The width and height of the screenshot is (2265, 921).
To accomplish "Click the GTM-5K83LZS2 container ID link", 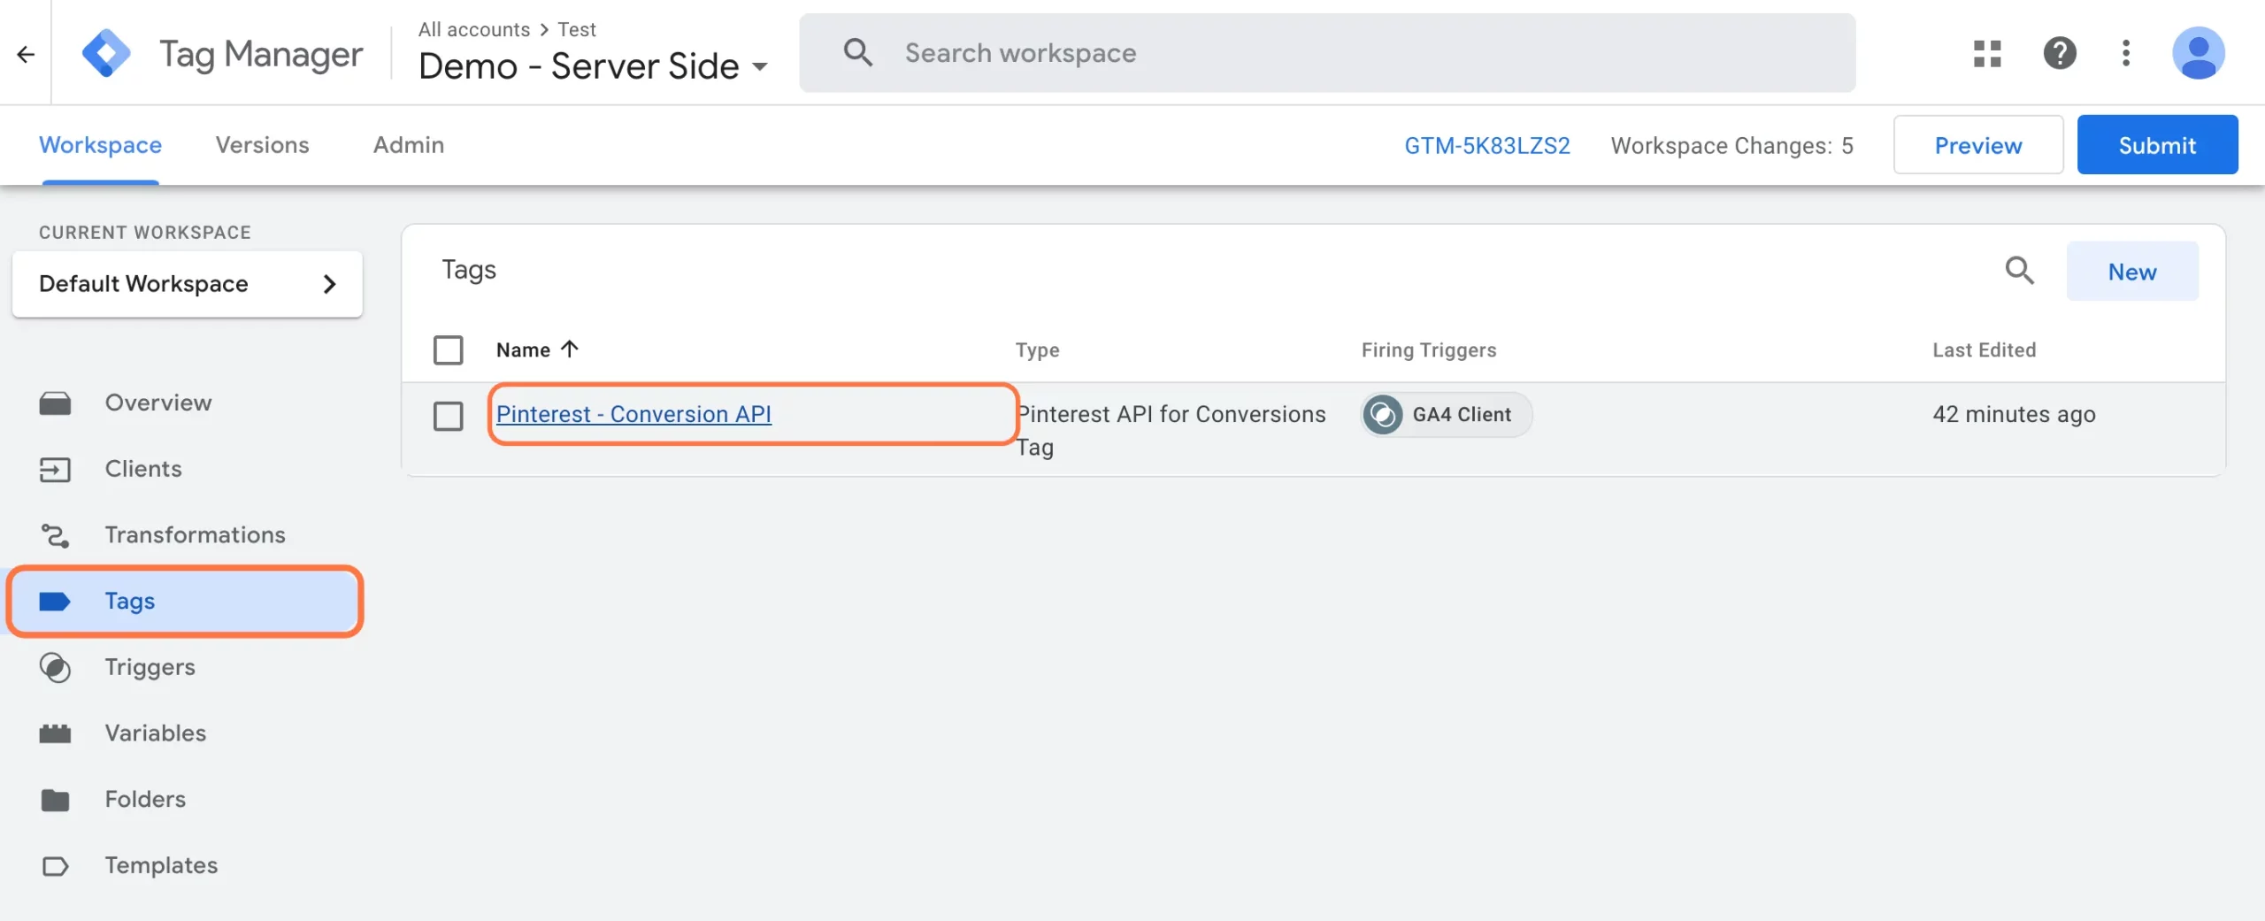I will pyautogui.click(x=1487, y=145).
